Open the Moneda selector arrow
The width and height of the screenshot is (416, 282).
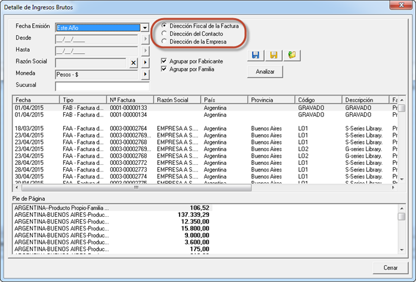tap(145, 75)
